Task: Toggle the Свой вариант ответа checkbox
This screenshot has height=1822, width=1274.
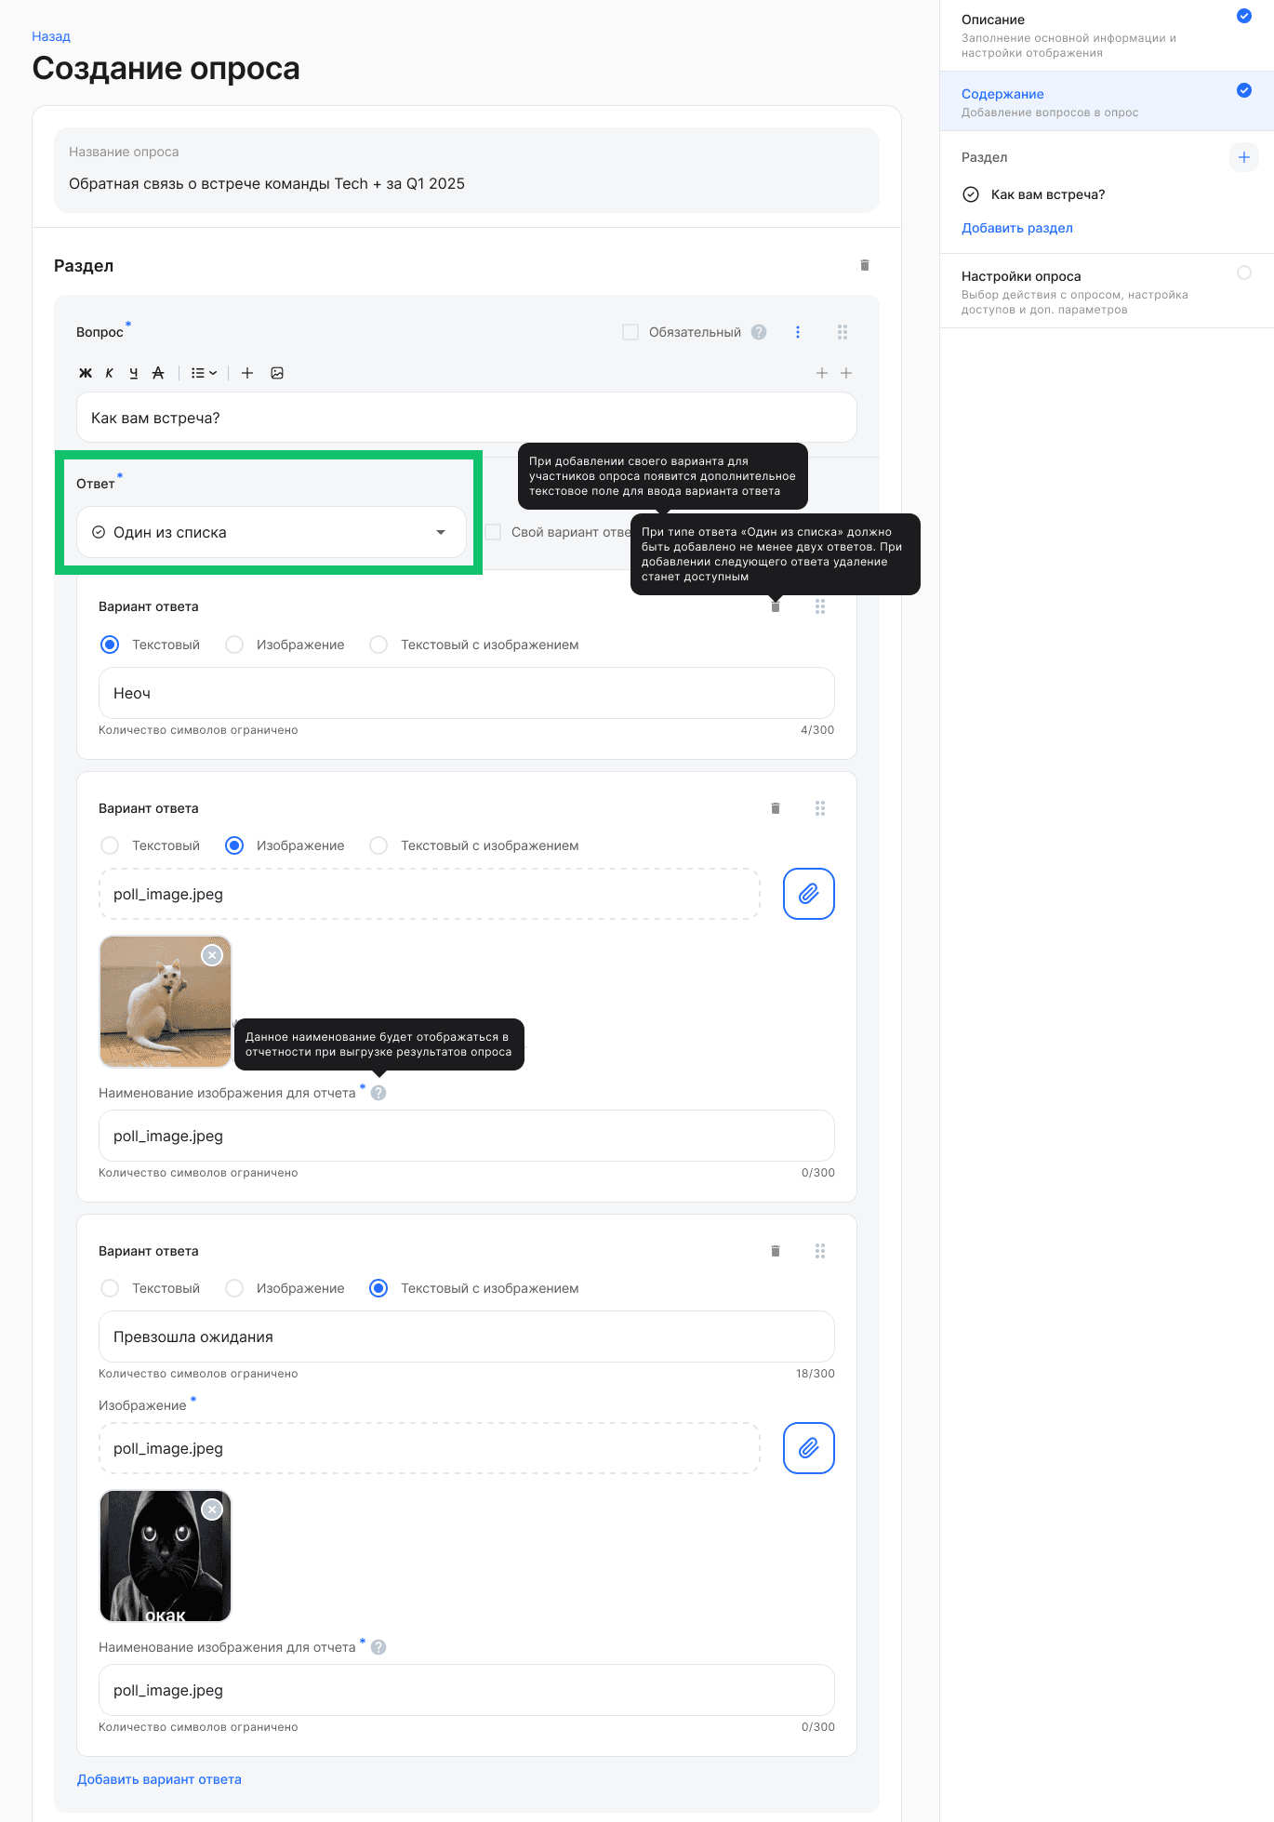Action: 494,532
